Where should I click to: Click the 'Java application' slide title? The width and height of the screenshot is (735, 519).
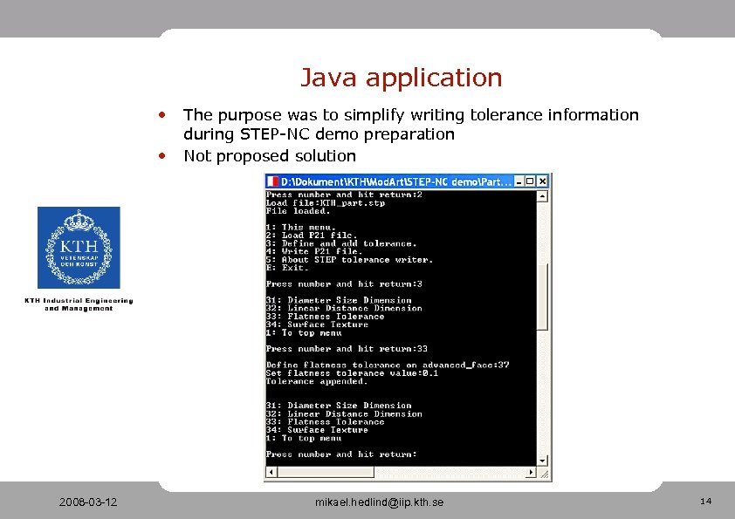[x=402, y=78]
